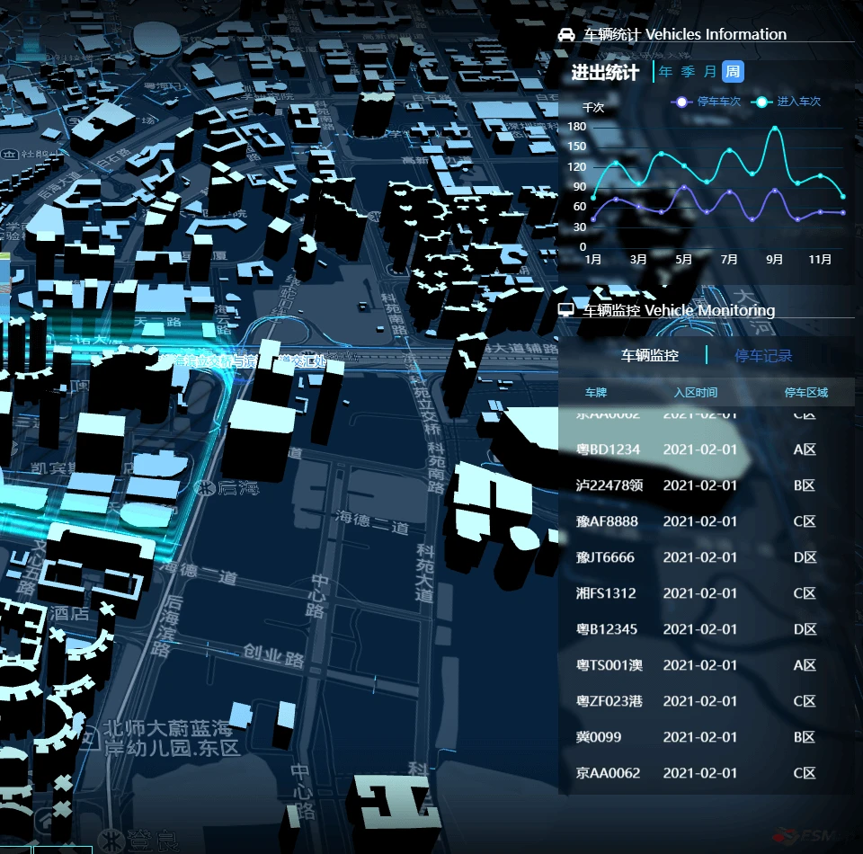Select the 季 time range option
This screenshot has height=854, width=863.
click(x=688, y=72)
